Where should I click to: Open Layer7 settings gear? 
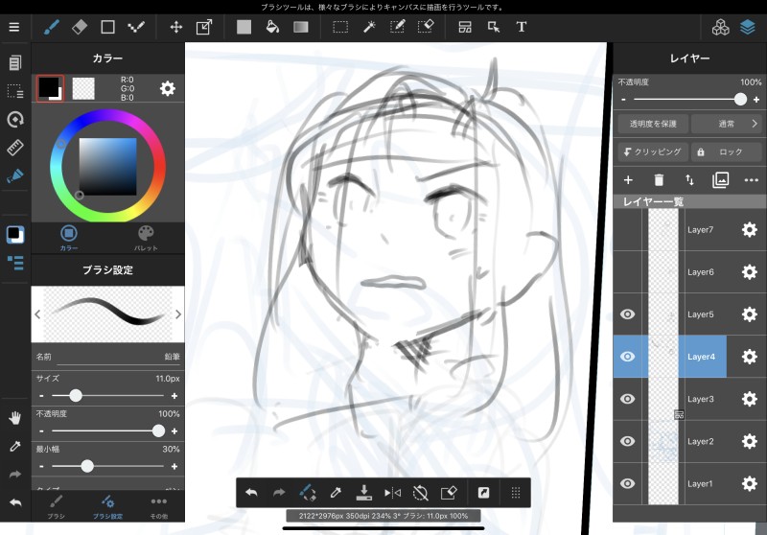tap(749, 230)
